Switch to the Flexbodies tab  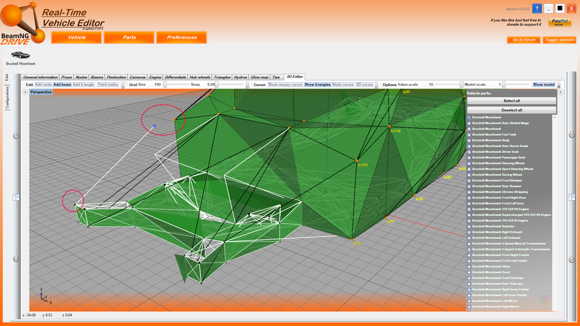coord(116,77)
